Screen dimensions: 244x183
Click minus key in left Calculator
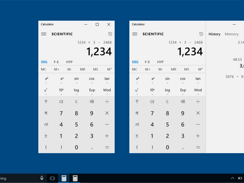pos(107,124)
